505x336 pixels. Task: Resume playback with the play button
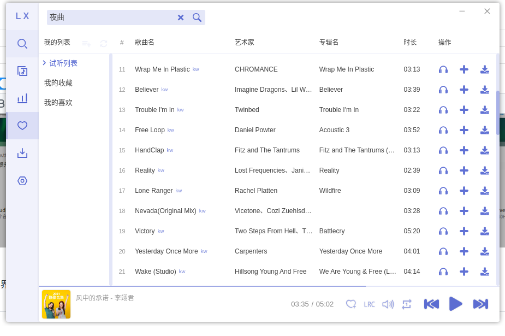pos(455,304)
